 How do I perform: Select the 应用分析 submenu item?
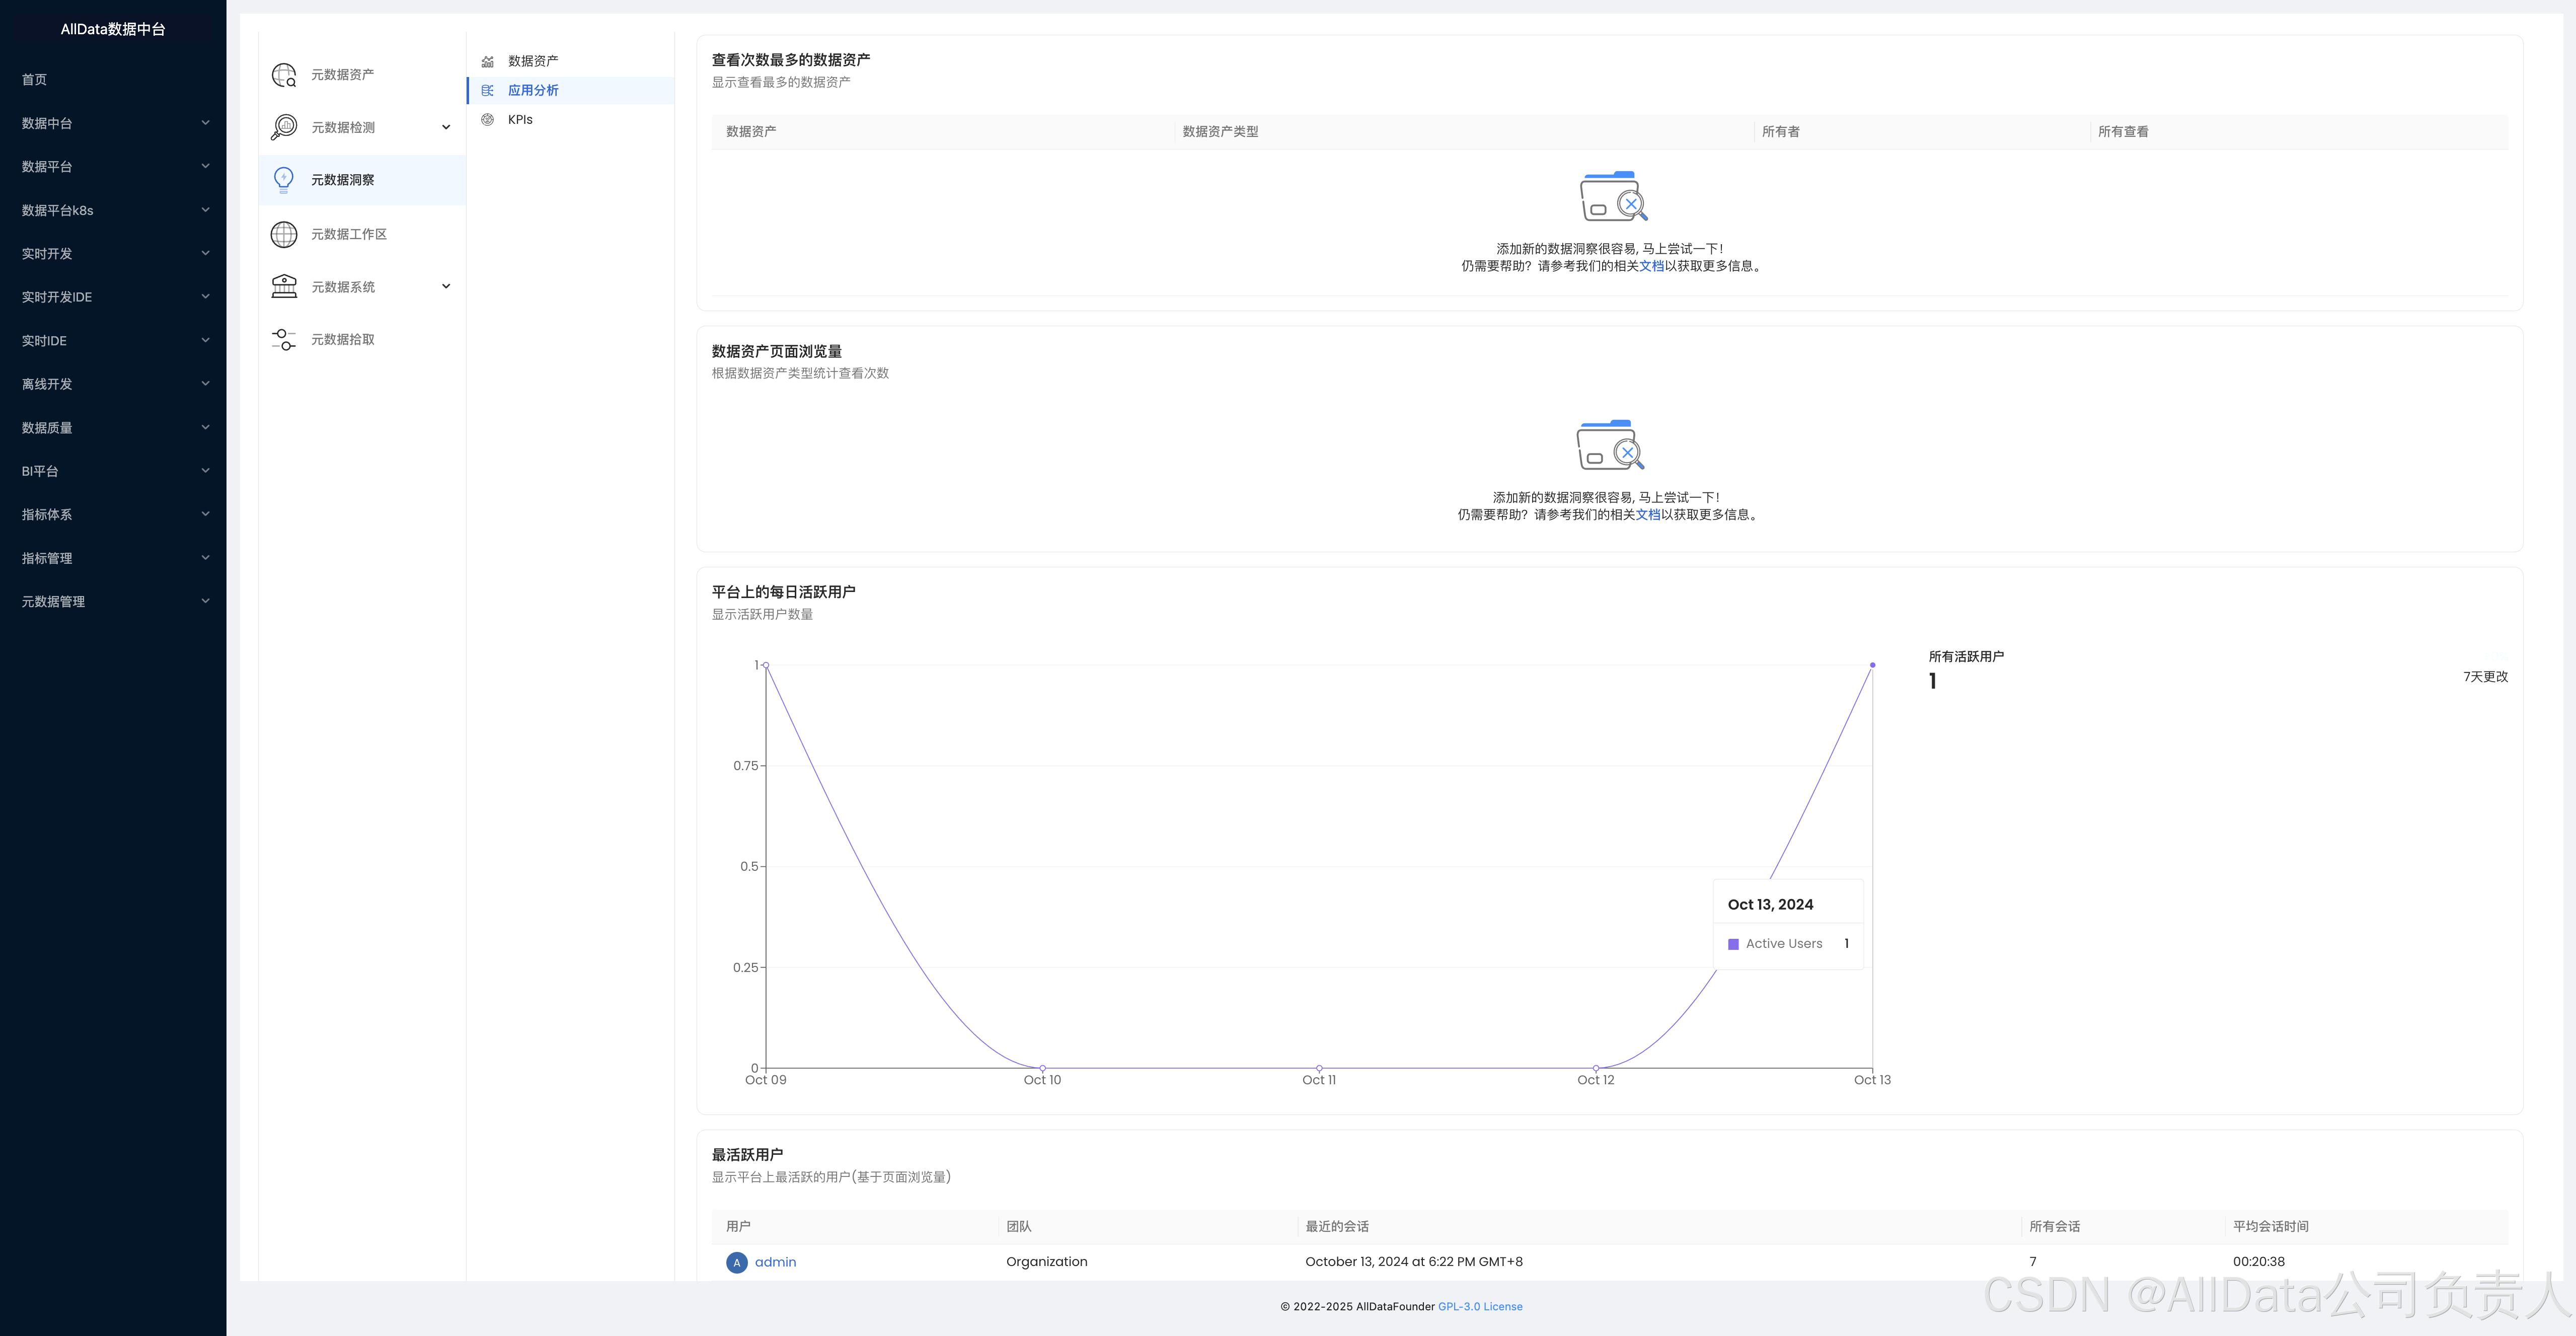pos(533,90)
